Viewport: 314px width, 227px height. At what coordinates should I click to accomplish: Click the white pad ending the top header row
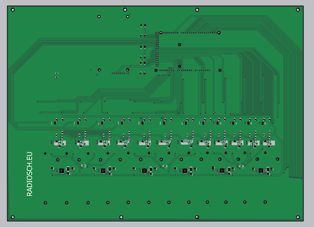coord(219,33)
